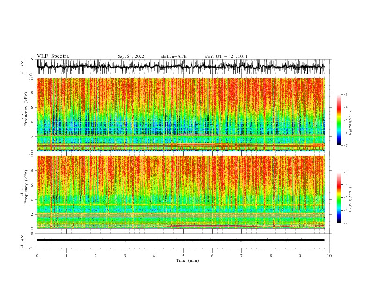Image resolution: width=371 pixels, height=287 pixels.
Task: Click the ch.3 flat black waveform trace
Action: pos(180,240)
